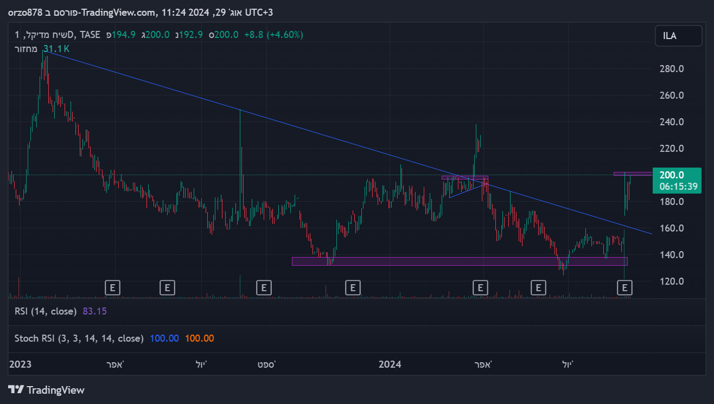Click the 'יול label between 2023 and 'ספט
The width and height of the screenshot is (714, 404).
pyautogui.click(x=201, y=364)
